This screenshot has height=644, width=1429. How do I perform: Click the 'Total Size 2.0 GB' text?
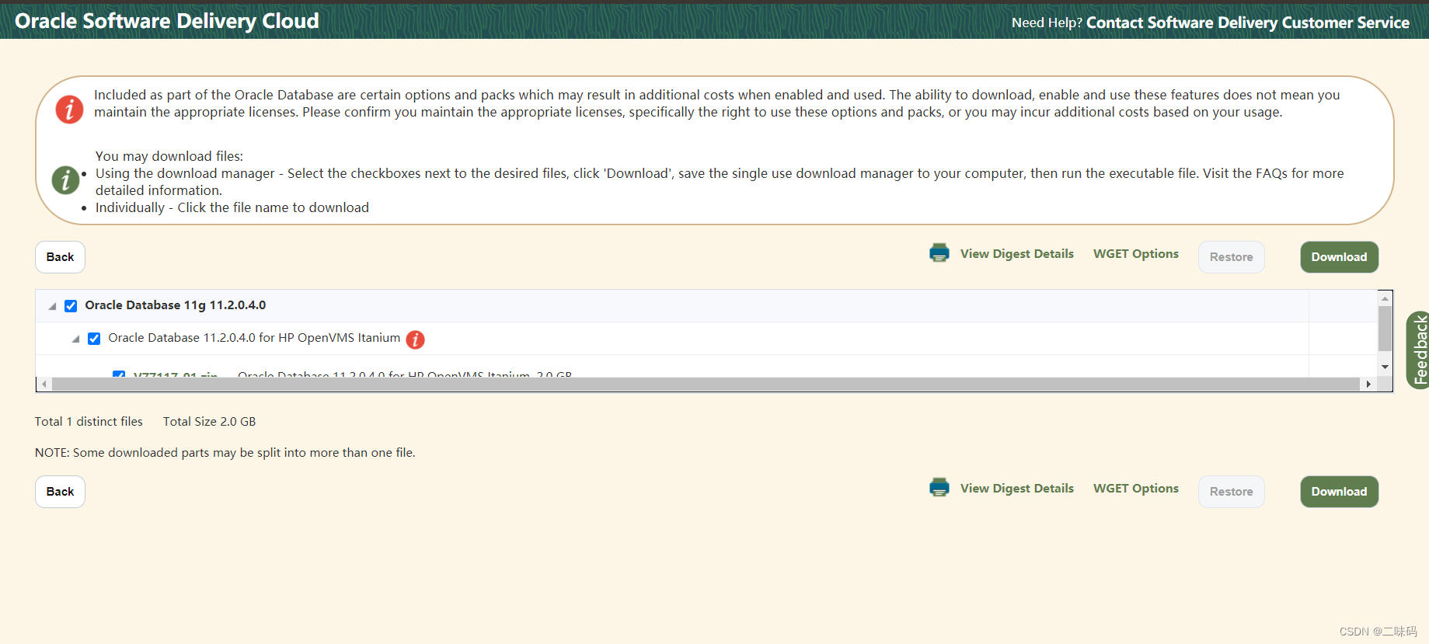point(209,422)
